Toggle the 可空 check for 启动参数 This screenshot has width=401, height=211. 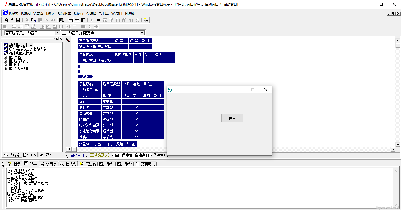(137, 113)
